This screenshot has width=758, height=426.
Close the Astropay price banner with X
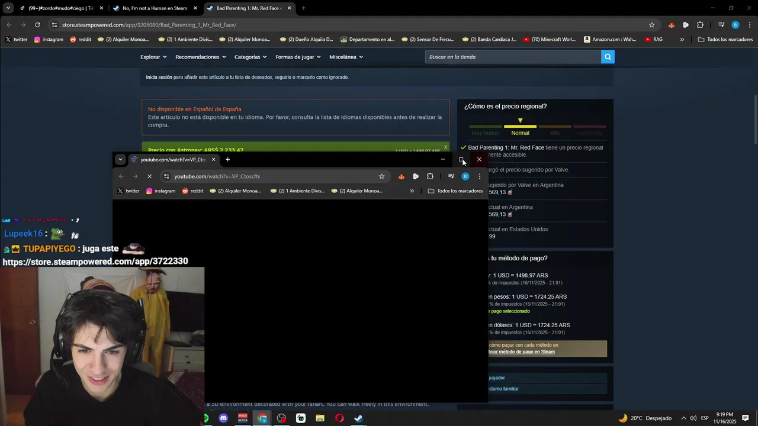445,147
